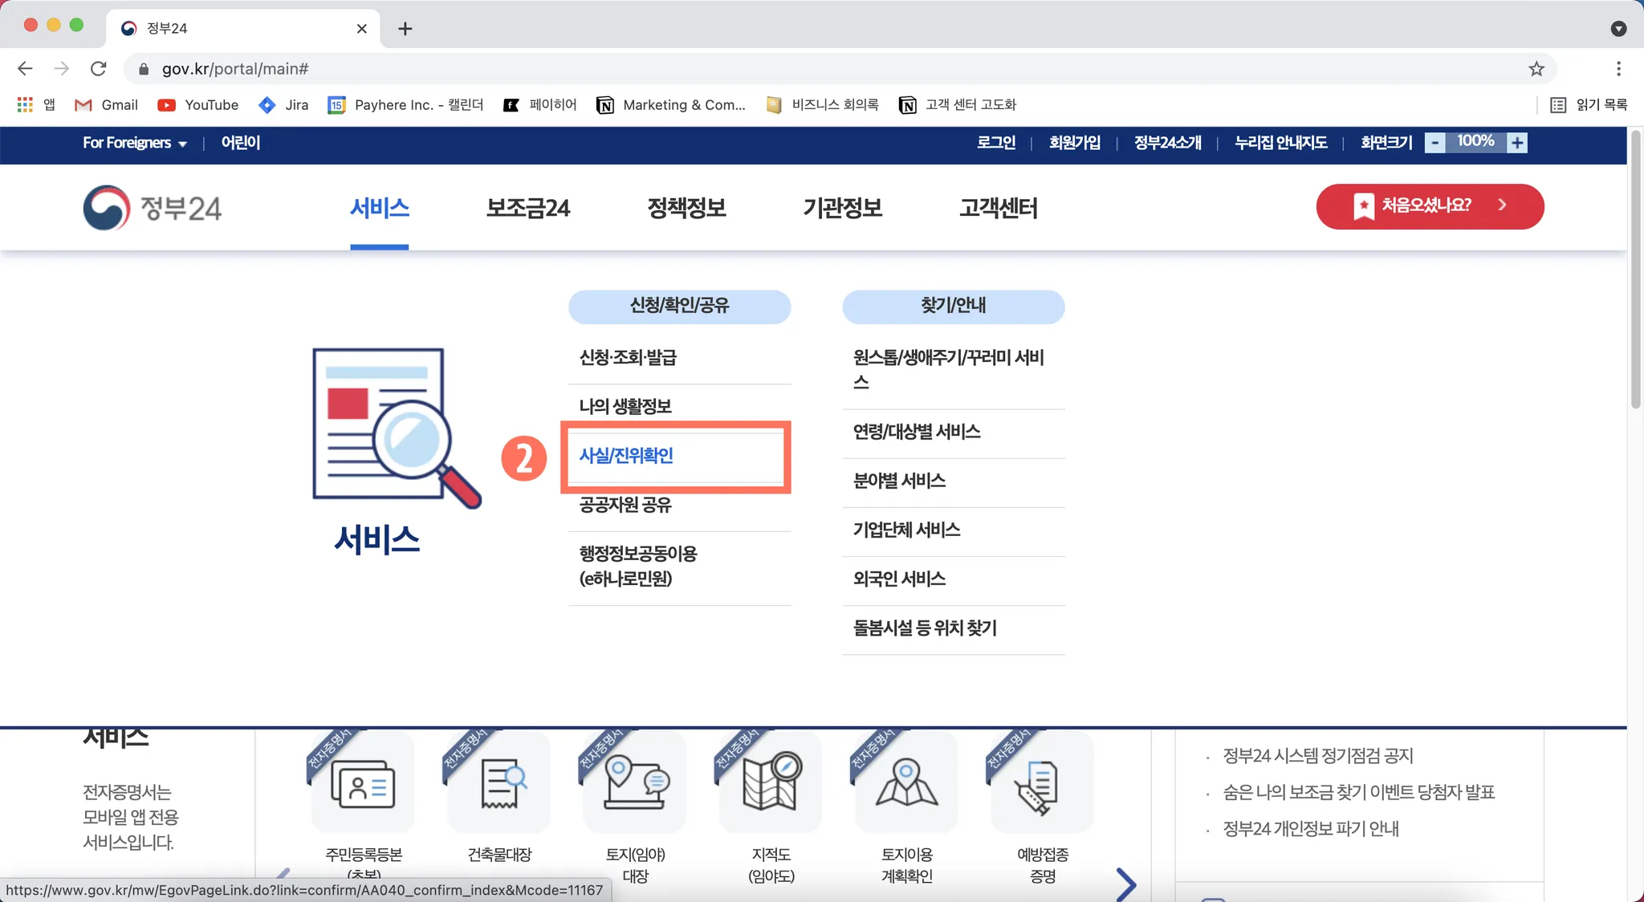
Task: Open the 고객센터 menu
Action: tap(998, 208)
